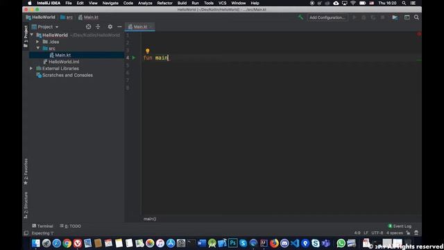This screenshot has width=444, height=250.
Task: Toggle the Favorites tool window side tab
Action: [x=26, y=172]
